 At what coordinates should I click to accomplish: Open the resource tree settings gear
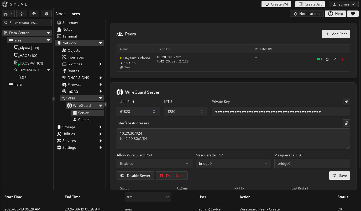[46, 14]
